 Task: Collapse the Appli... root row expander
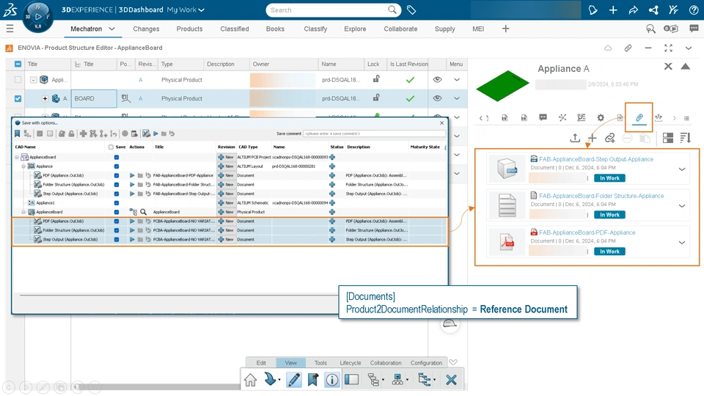click(x=33, y=80)
